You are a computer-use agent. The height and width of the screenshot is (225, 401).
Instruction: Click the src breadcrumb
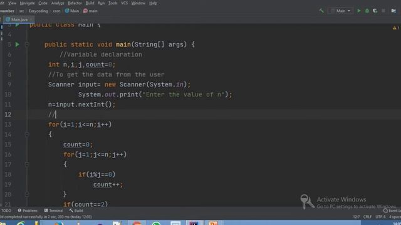point(21,11)
